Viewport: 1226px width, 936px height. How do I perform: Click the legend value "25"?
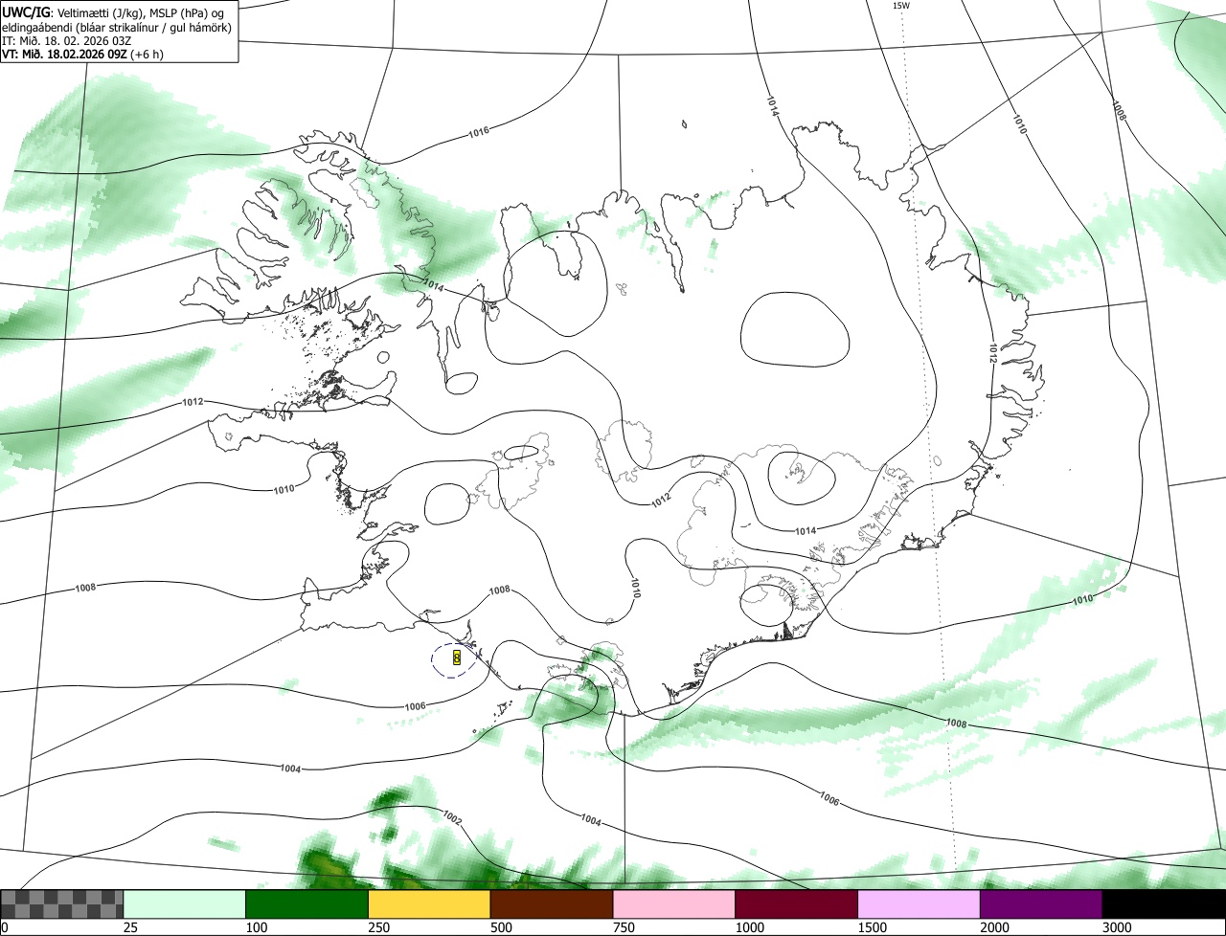(x=131, y=927)
